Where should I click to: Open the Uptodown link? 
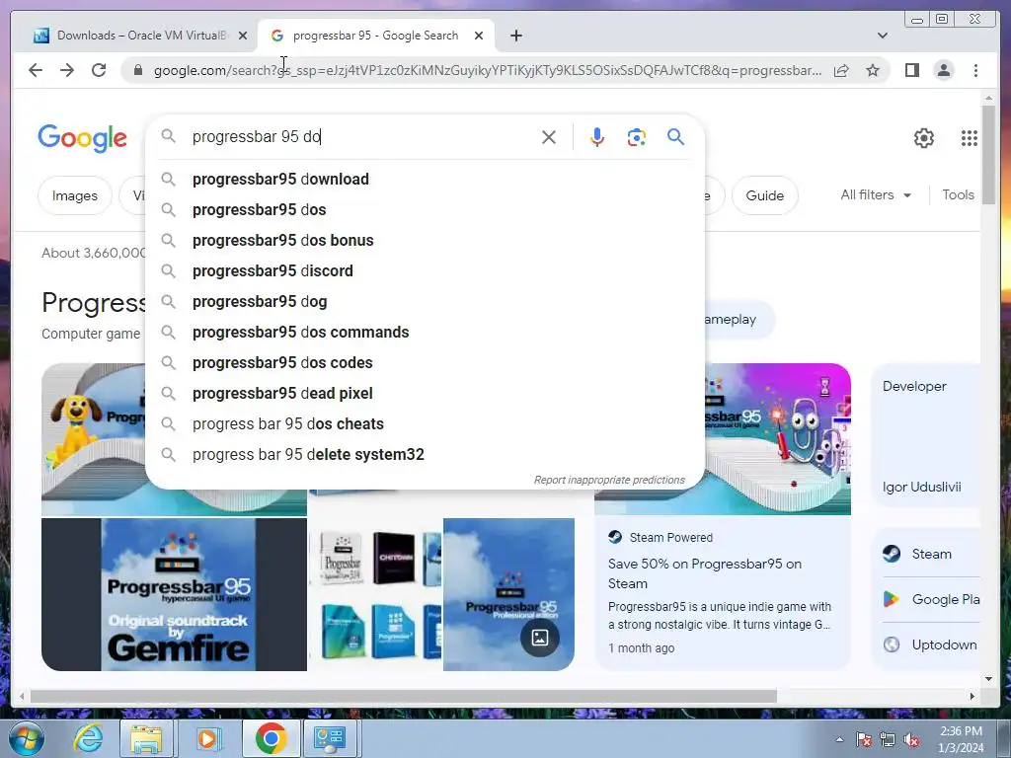[x=930, y=644]
